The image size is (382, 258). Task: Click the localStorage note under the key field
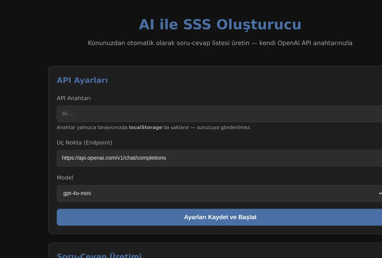154,128
